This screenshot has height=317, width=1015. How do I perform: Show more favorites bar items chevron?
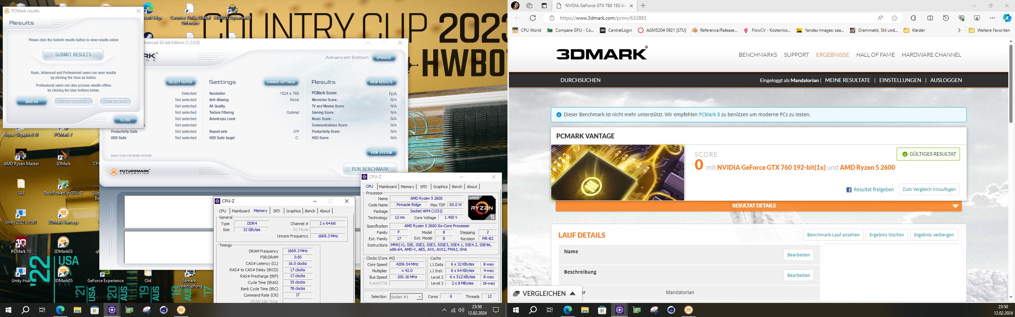coord(959,30)
